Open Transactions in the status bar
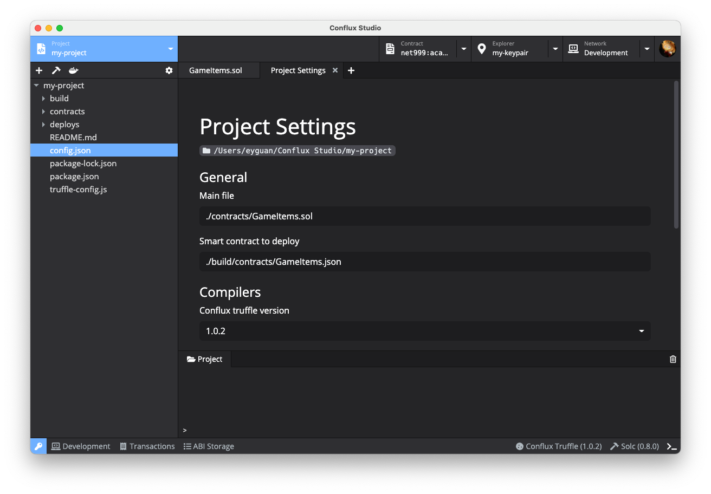 click(147, 446)
